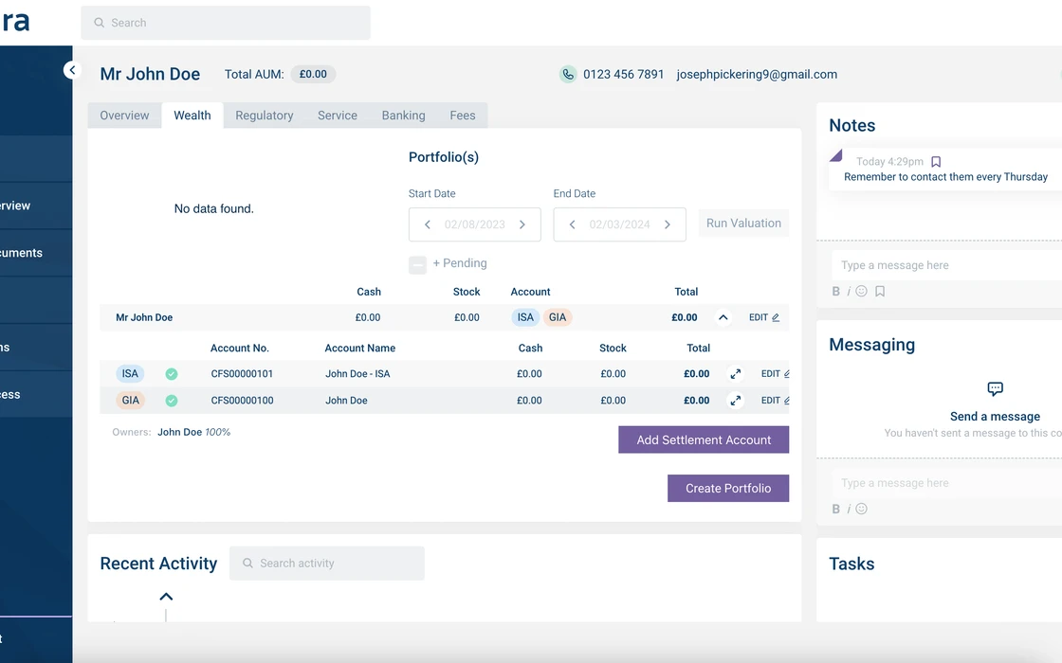1062x663 pixels.
Task: Switch to the Regulatory tab
Action: tap(265, 116)
